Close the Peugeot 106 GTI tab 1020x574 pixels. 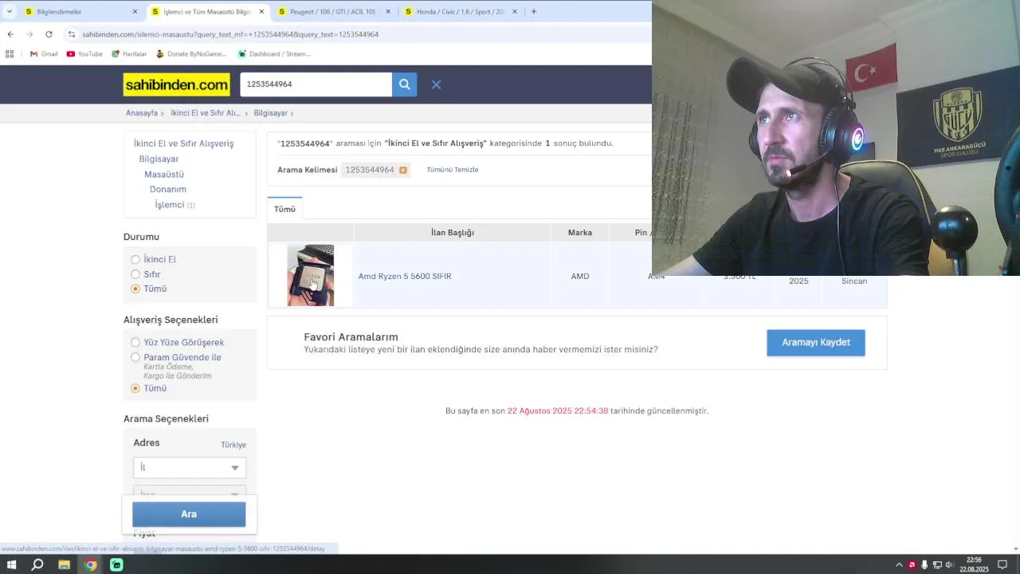coord(388,12)
